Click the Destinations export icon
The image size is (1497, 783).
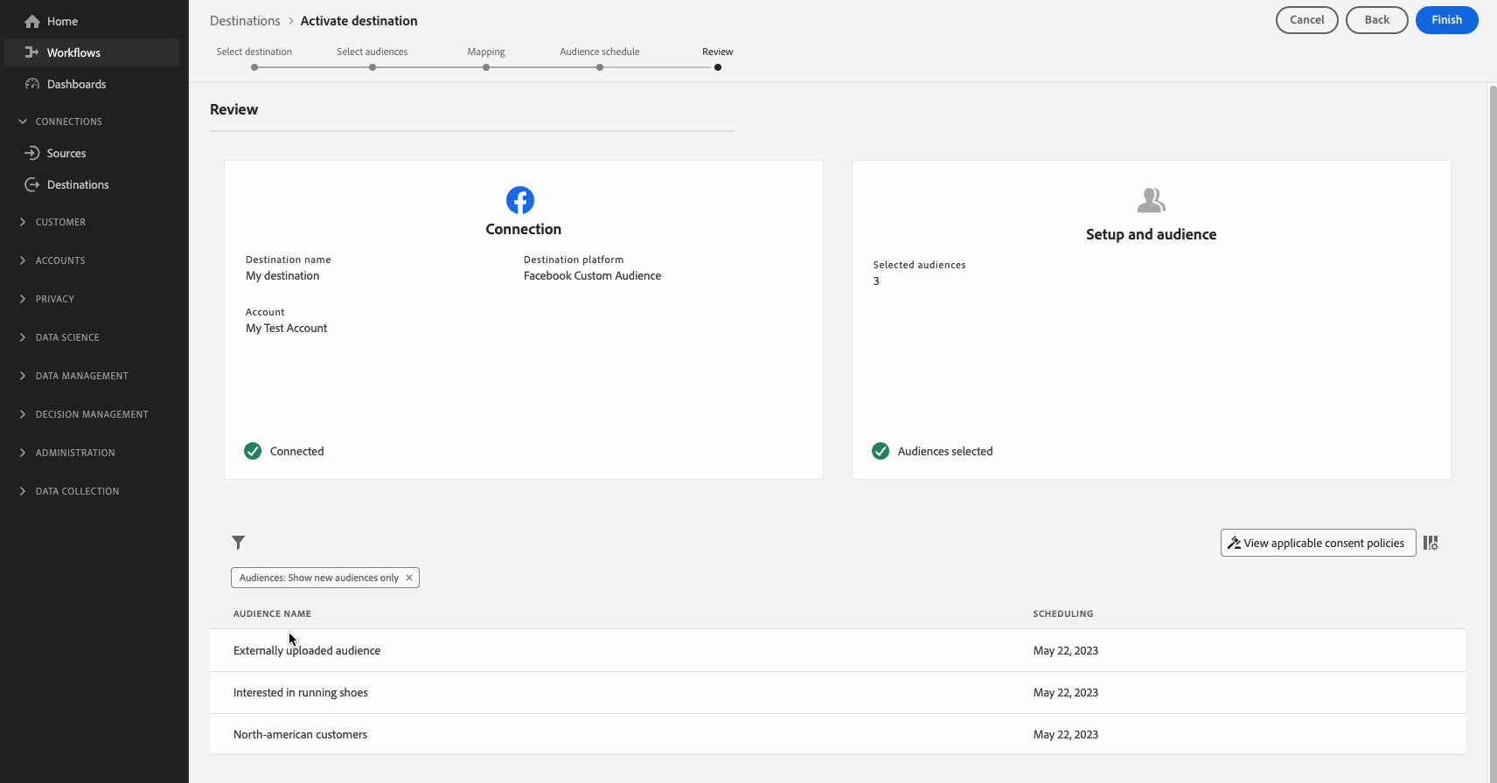click(32, 184)
